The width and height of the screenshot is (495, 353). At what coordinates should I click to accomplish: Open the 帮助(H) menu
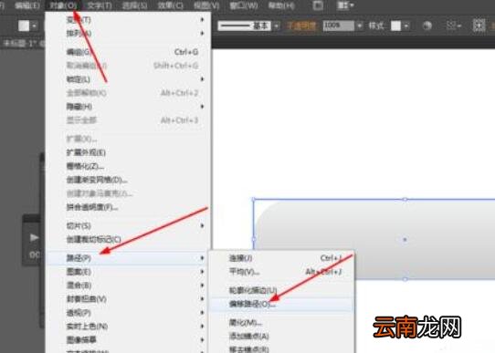pos(281,5)
